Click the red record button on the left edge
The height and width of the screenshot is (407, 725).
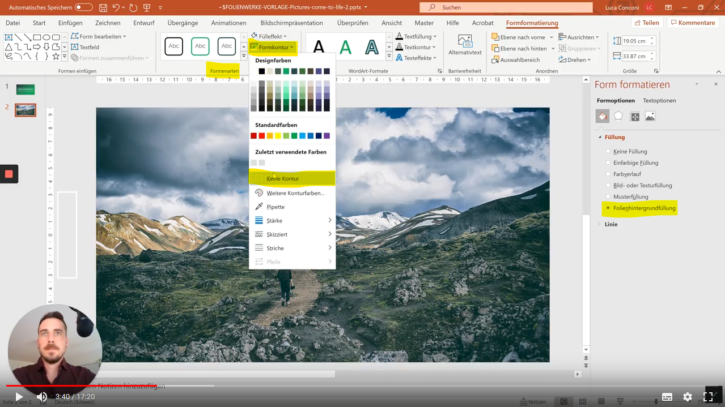pyautogui.click(x=9, y=174)
